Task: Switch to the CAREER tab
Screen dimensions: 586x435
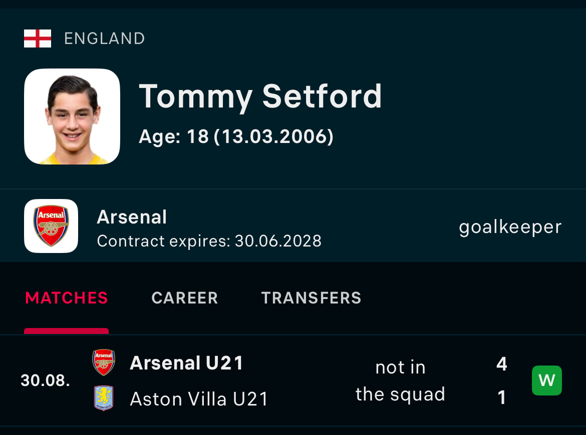Action: (185, 298)
